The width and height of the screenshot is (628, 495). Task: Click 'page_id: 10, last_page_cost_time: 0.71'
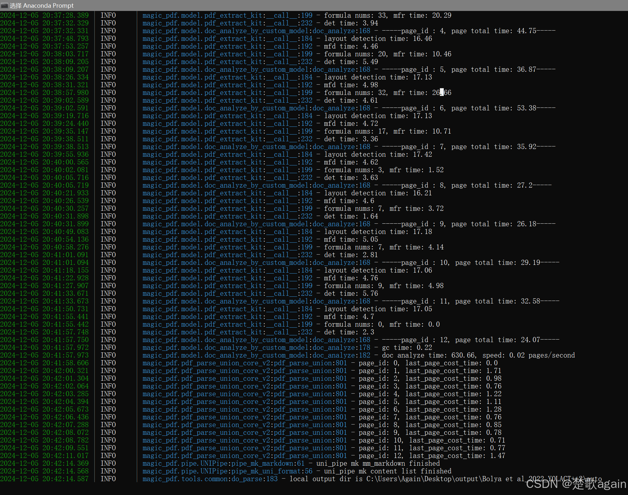(432, 440)
